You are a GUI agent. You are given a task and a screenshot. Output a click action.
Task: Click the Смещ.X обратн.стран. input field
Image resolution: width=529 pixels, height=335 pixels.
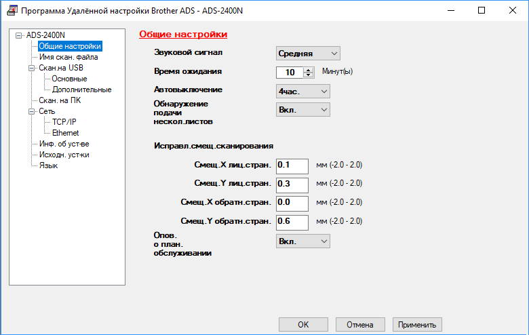tap(292, 203)
